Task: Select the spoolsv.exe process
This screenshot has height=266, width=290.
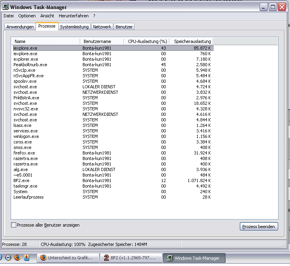Action: [x=113, y=81]
